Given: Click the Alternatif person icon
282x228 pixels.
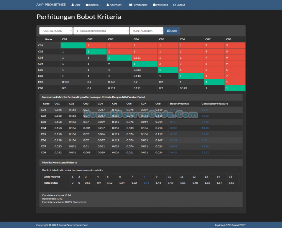Looking at the screenshot, I should pos(108,5).
